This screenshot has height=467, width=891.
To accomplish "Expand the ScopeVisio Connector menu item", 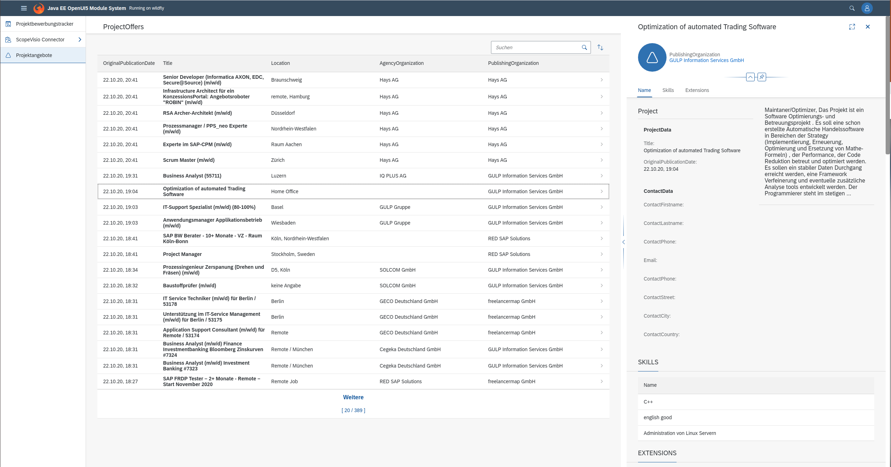I will coord(80,40).
